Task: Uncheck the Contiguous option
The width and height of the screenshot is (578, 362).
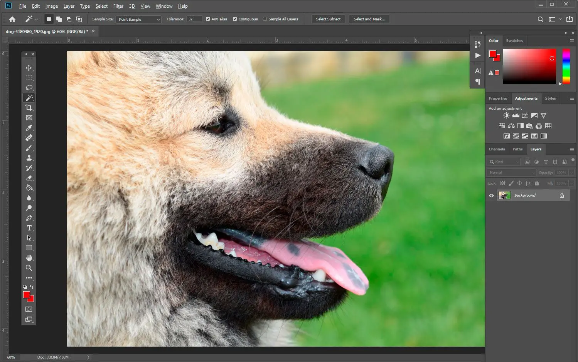Action: pyautogui.click(x=235, y=19)
